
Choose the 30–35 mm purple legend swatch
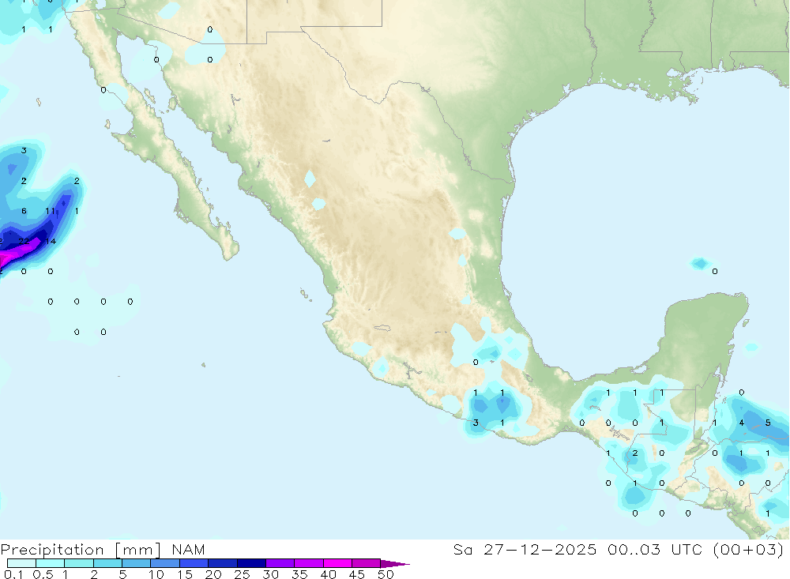pyautogui.click(x=280, y=563)
